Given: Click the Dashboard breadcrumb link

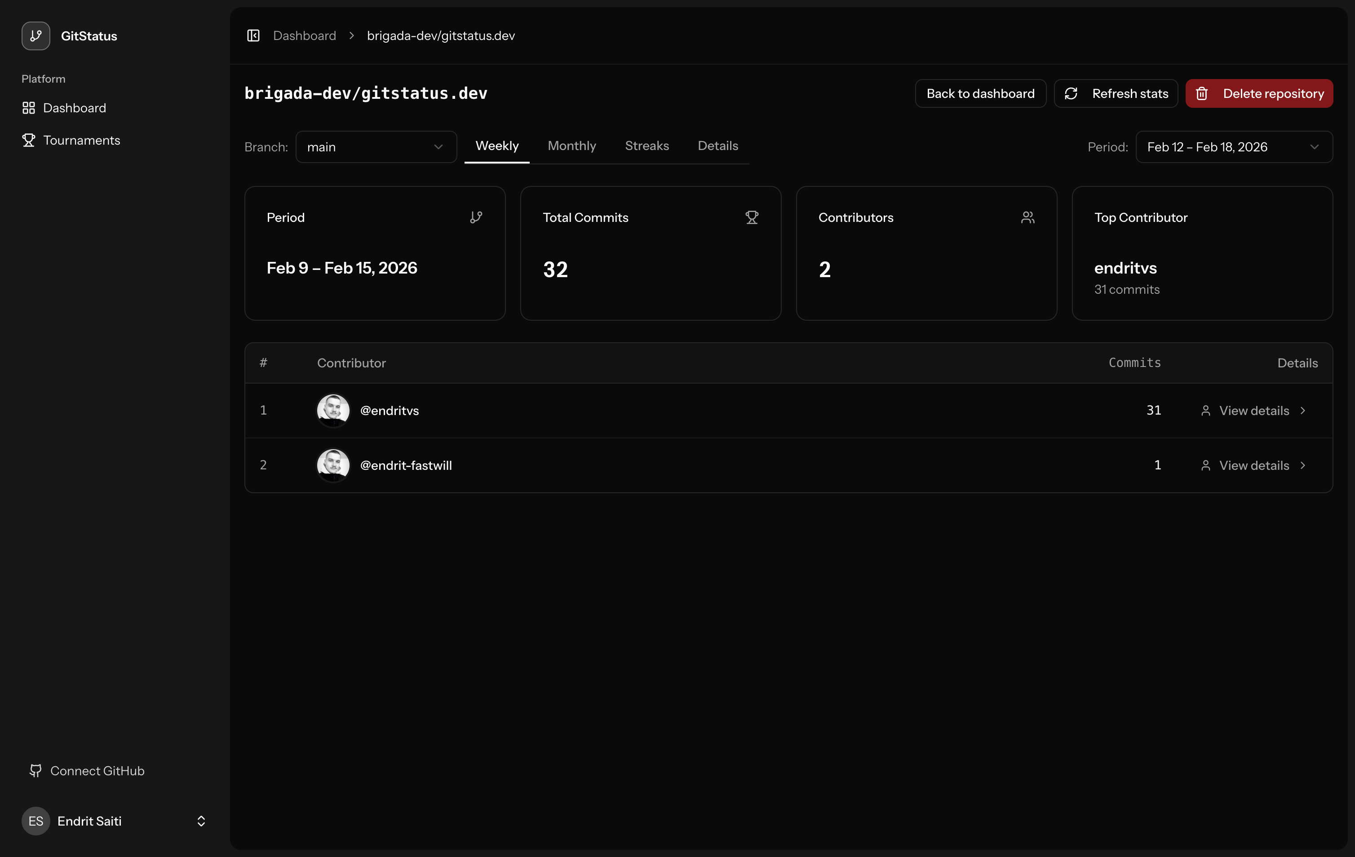Looking at the screenshot, I should [x=305, y=35].
